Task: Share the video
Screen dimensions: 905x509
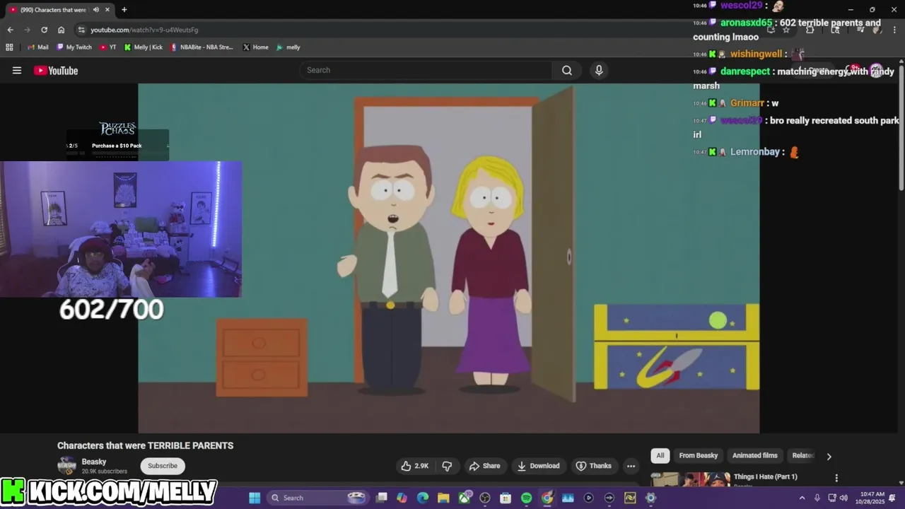Action: pos(484,466)
